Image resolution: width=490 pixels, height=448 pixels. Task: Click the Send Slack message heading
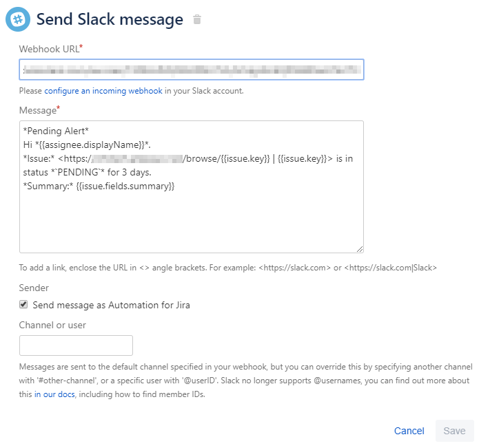point(110,19)
